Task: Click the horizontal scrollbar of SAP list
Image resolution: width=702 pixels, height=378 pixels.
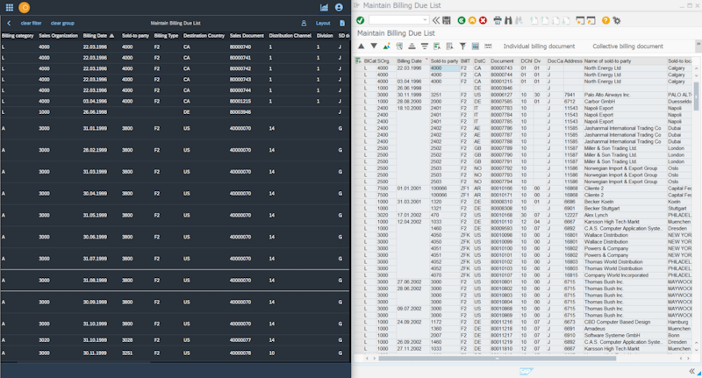Action: [497, 359]
